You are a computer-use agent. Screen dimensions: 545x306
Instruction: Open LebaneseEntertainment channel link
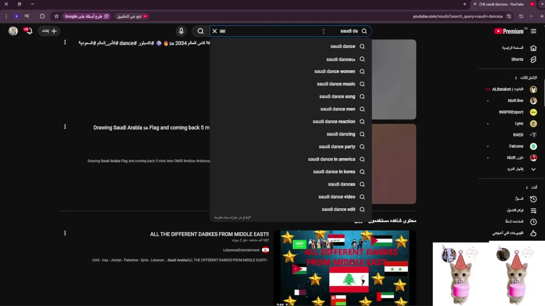241,250
